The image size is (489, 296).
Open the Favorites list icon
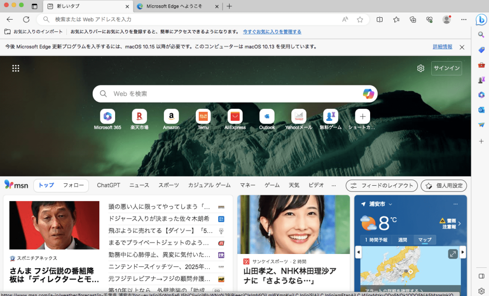click(x=396, y=20)
